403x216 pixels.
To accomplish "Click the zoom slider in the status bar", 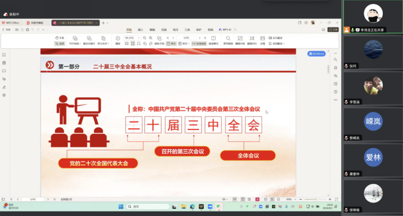I will 315,199.
